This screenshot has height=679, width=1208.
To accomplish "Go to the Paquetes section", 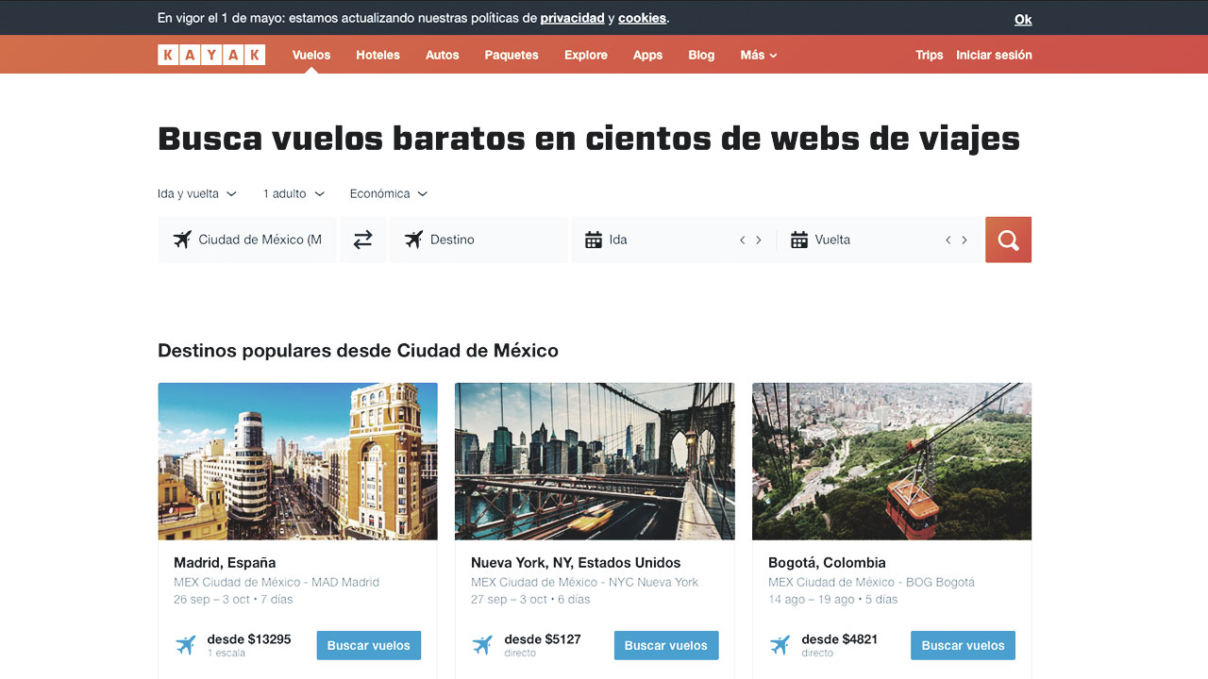I will (512, 55).
